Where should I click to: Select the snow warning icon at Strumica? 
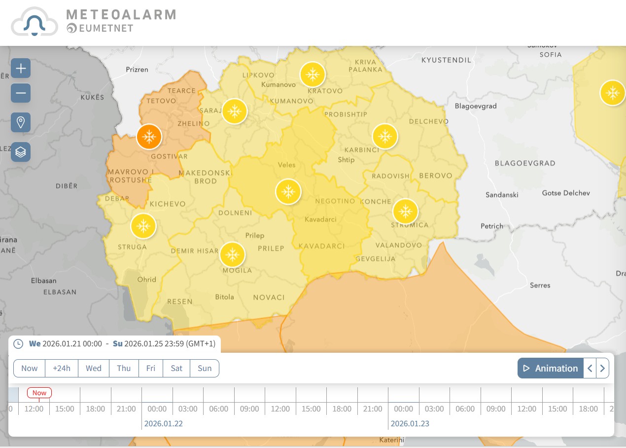[405, 212]
